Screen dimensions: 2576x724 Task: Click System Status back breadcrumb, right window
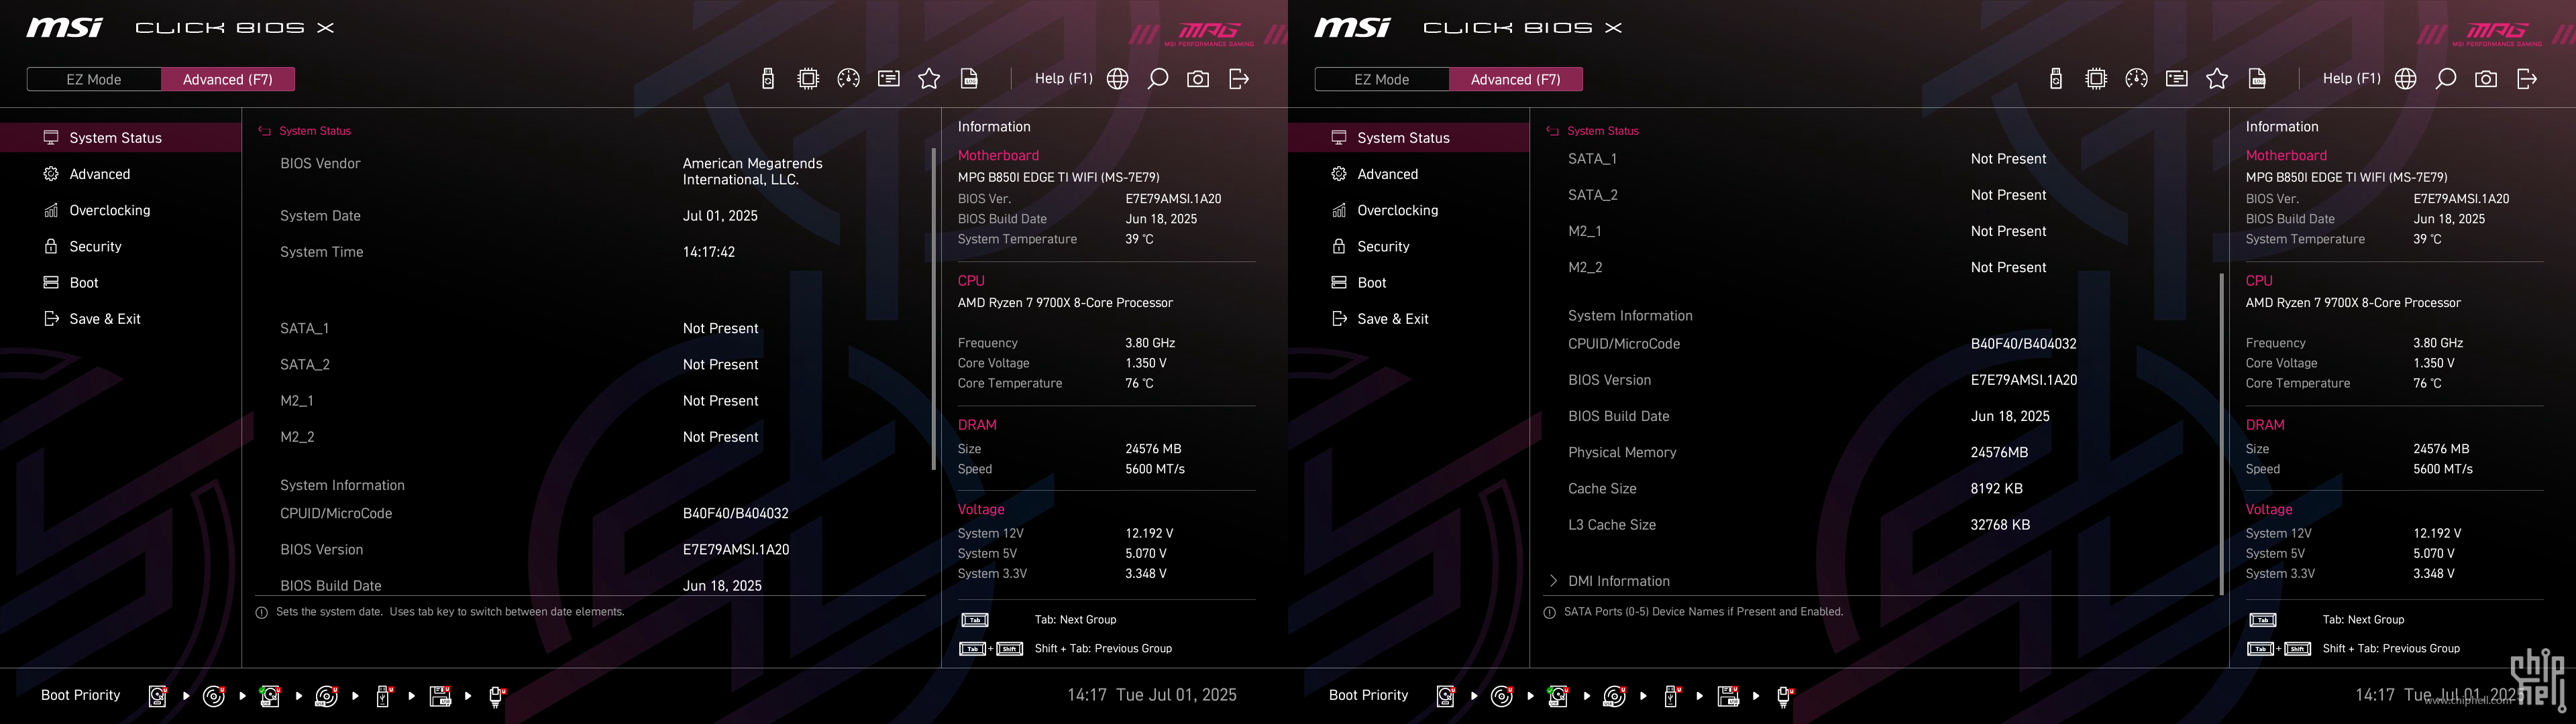click(1593, 131)
